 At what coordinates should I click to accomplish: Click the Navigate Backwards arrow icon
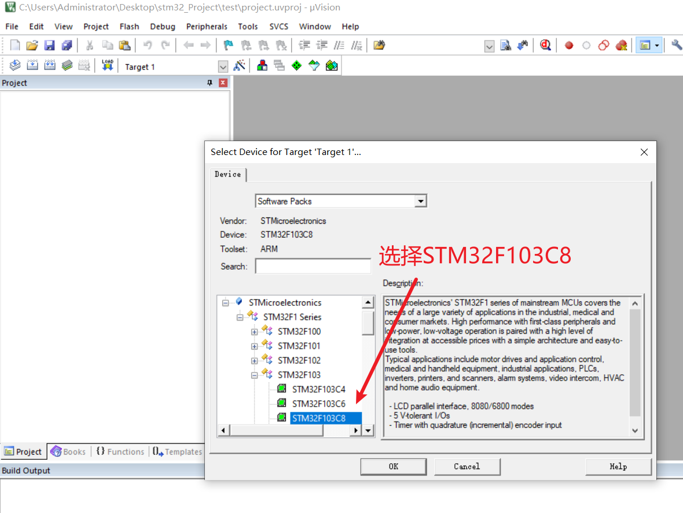[x=188, y=45]
